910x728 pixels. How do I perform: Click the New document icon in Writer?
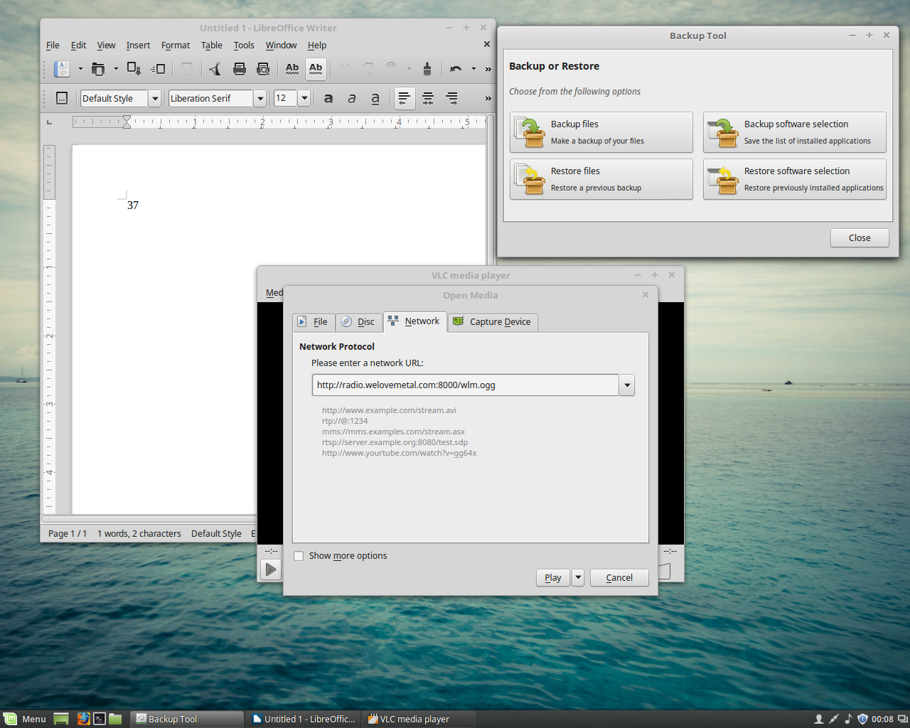click(x=63, y=69)
